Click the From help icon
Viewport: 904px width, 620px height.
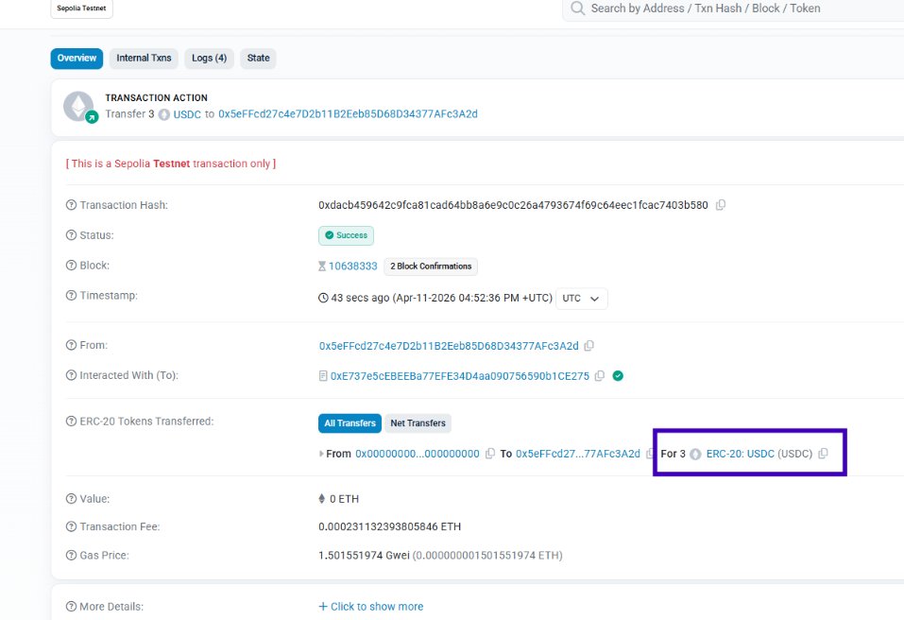[x=71, y=345]
